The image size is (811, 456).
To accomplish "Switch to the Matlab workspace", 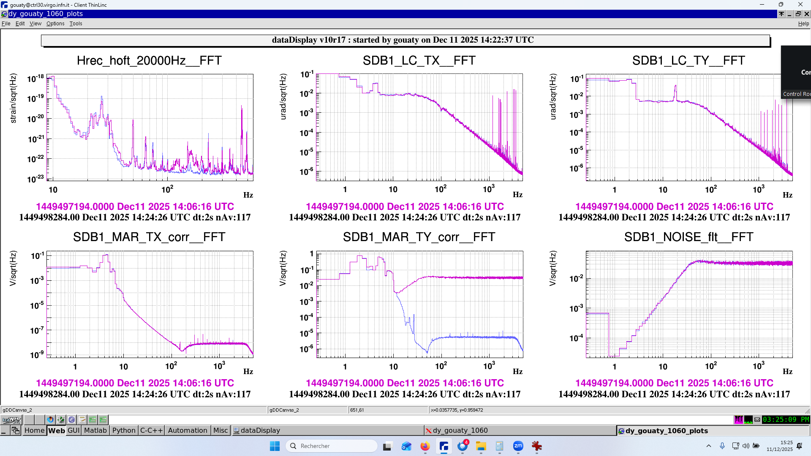I will pos(95,430).
